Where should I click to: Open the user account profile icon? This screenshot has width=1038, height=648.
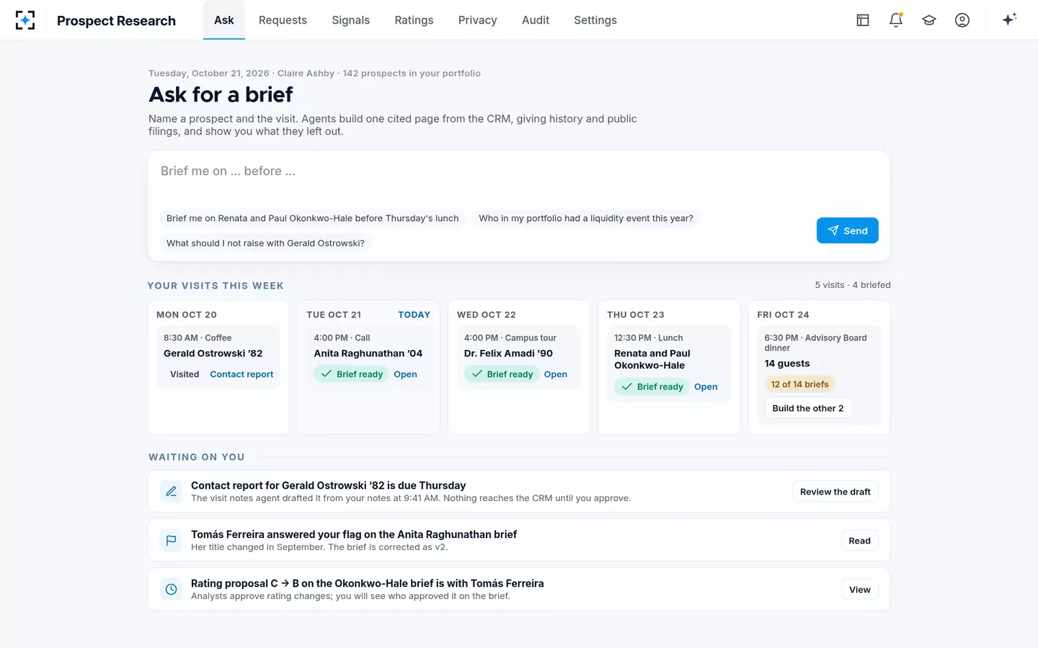pyautogui.click(x=962, y=20)
